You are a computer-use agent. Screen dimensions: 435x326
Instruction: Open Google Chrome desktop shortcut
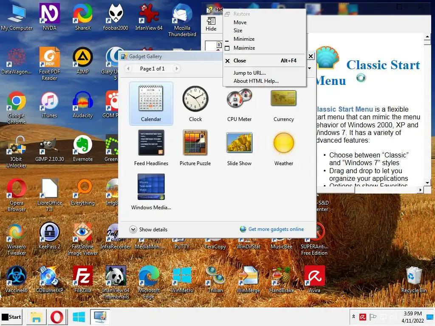point(17,107)
